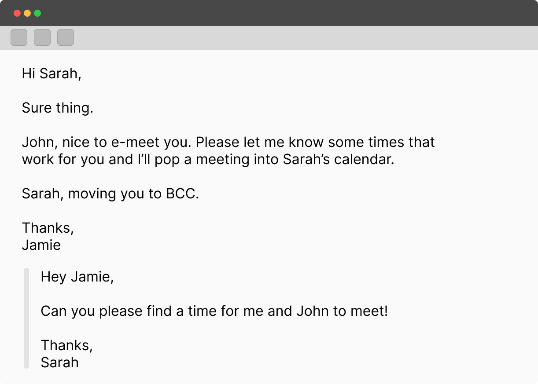538x384 pixels.
Task: Click the middle gray toolbar button
Action: (x=42, y=38)
